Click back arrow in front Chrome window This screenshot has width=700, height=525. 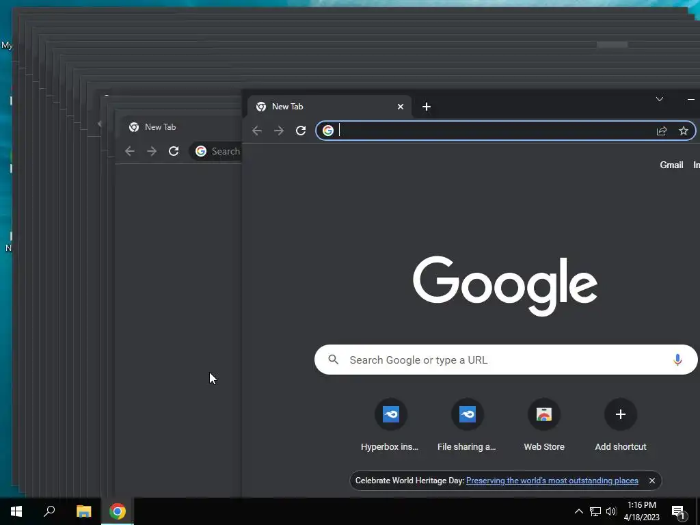[x=257, y=131]
